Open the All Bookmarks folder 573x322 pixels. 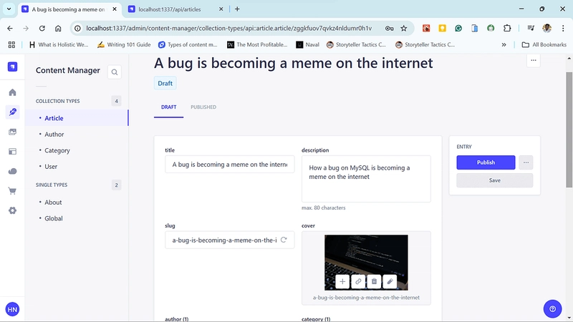(x=544, y=44)
